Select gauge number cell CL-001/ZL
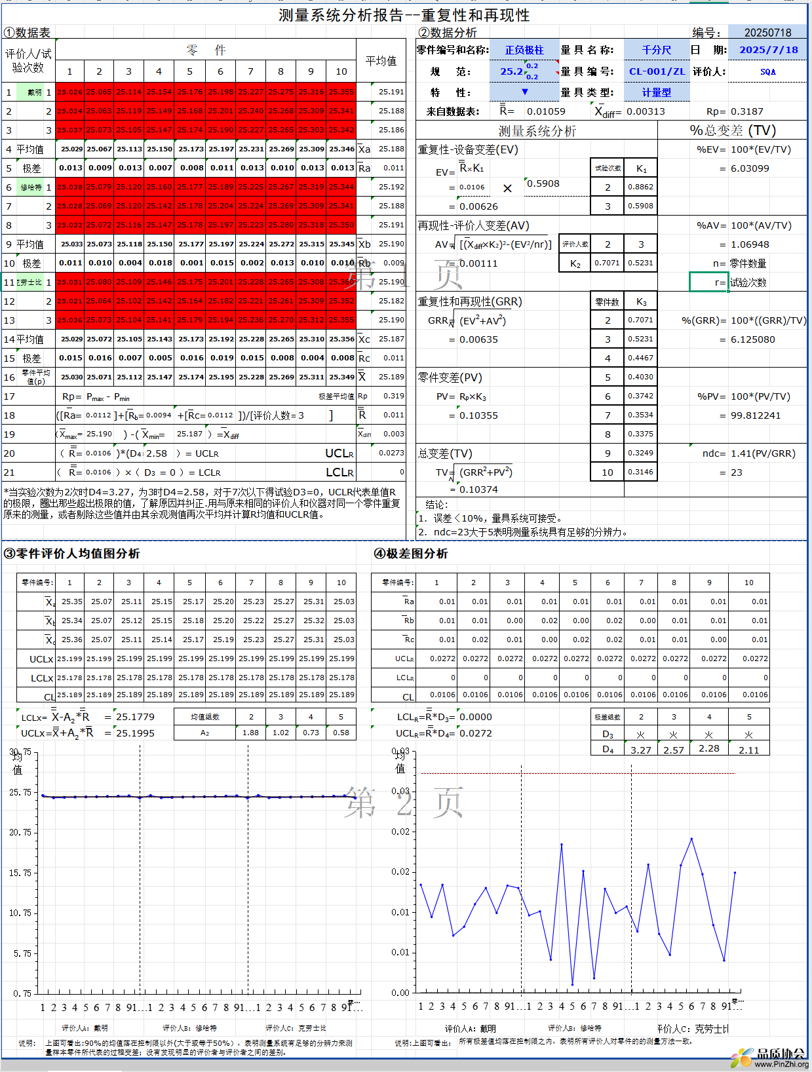812x1072 pixels. (x=656, y=71)
